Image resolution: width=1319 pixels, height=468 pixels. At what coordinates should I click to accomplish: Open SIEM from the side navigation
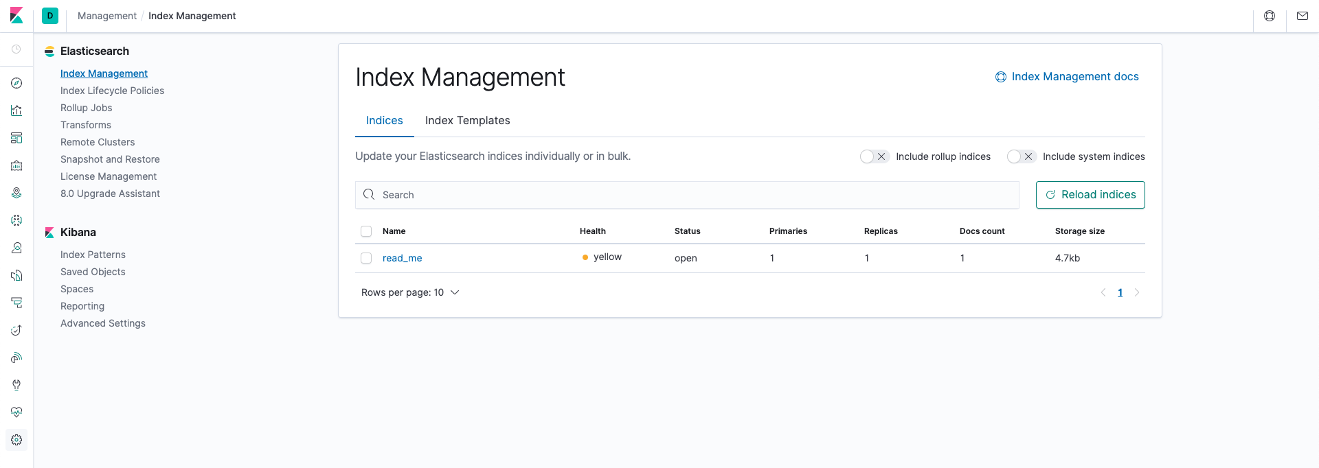tap(16, 358)
